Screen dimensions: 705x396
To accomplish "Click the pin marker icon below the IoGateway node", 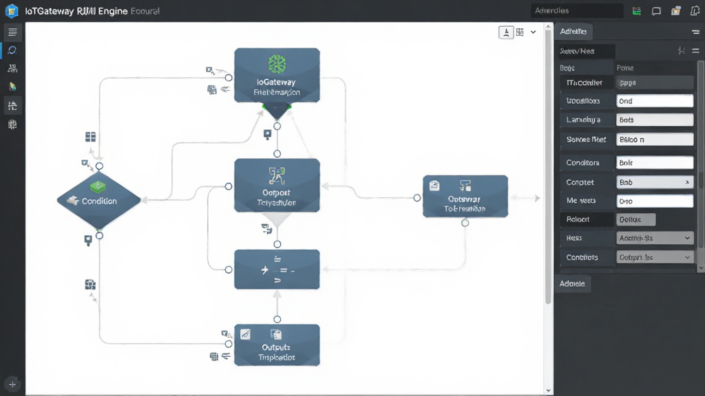I will [x=268, y=135].
